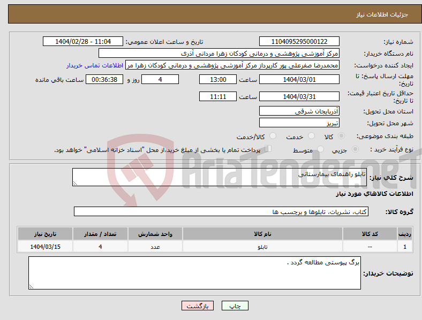Toggle the اسناد خزانه اسلامی payment checkbox
Image resolution: width=422 pixels, height=320 pixels.
[268, 148]
